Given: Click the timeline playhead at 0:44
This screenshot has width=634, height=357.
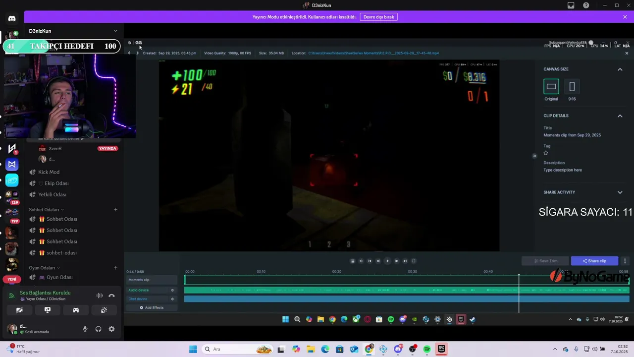Looking at the screenshot, I should pos(519,293).
